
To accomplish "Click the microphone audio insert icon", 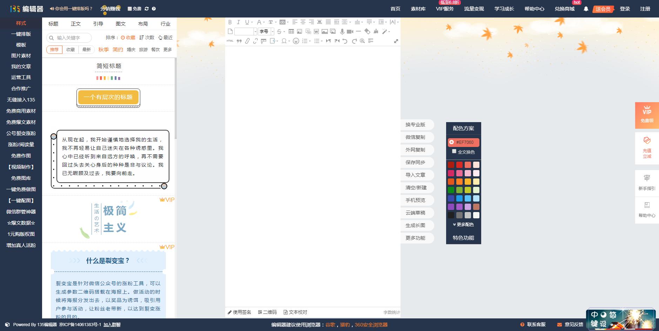I will tap(342, 31).
